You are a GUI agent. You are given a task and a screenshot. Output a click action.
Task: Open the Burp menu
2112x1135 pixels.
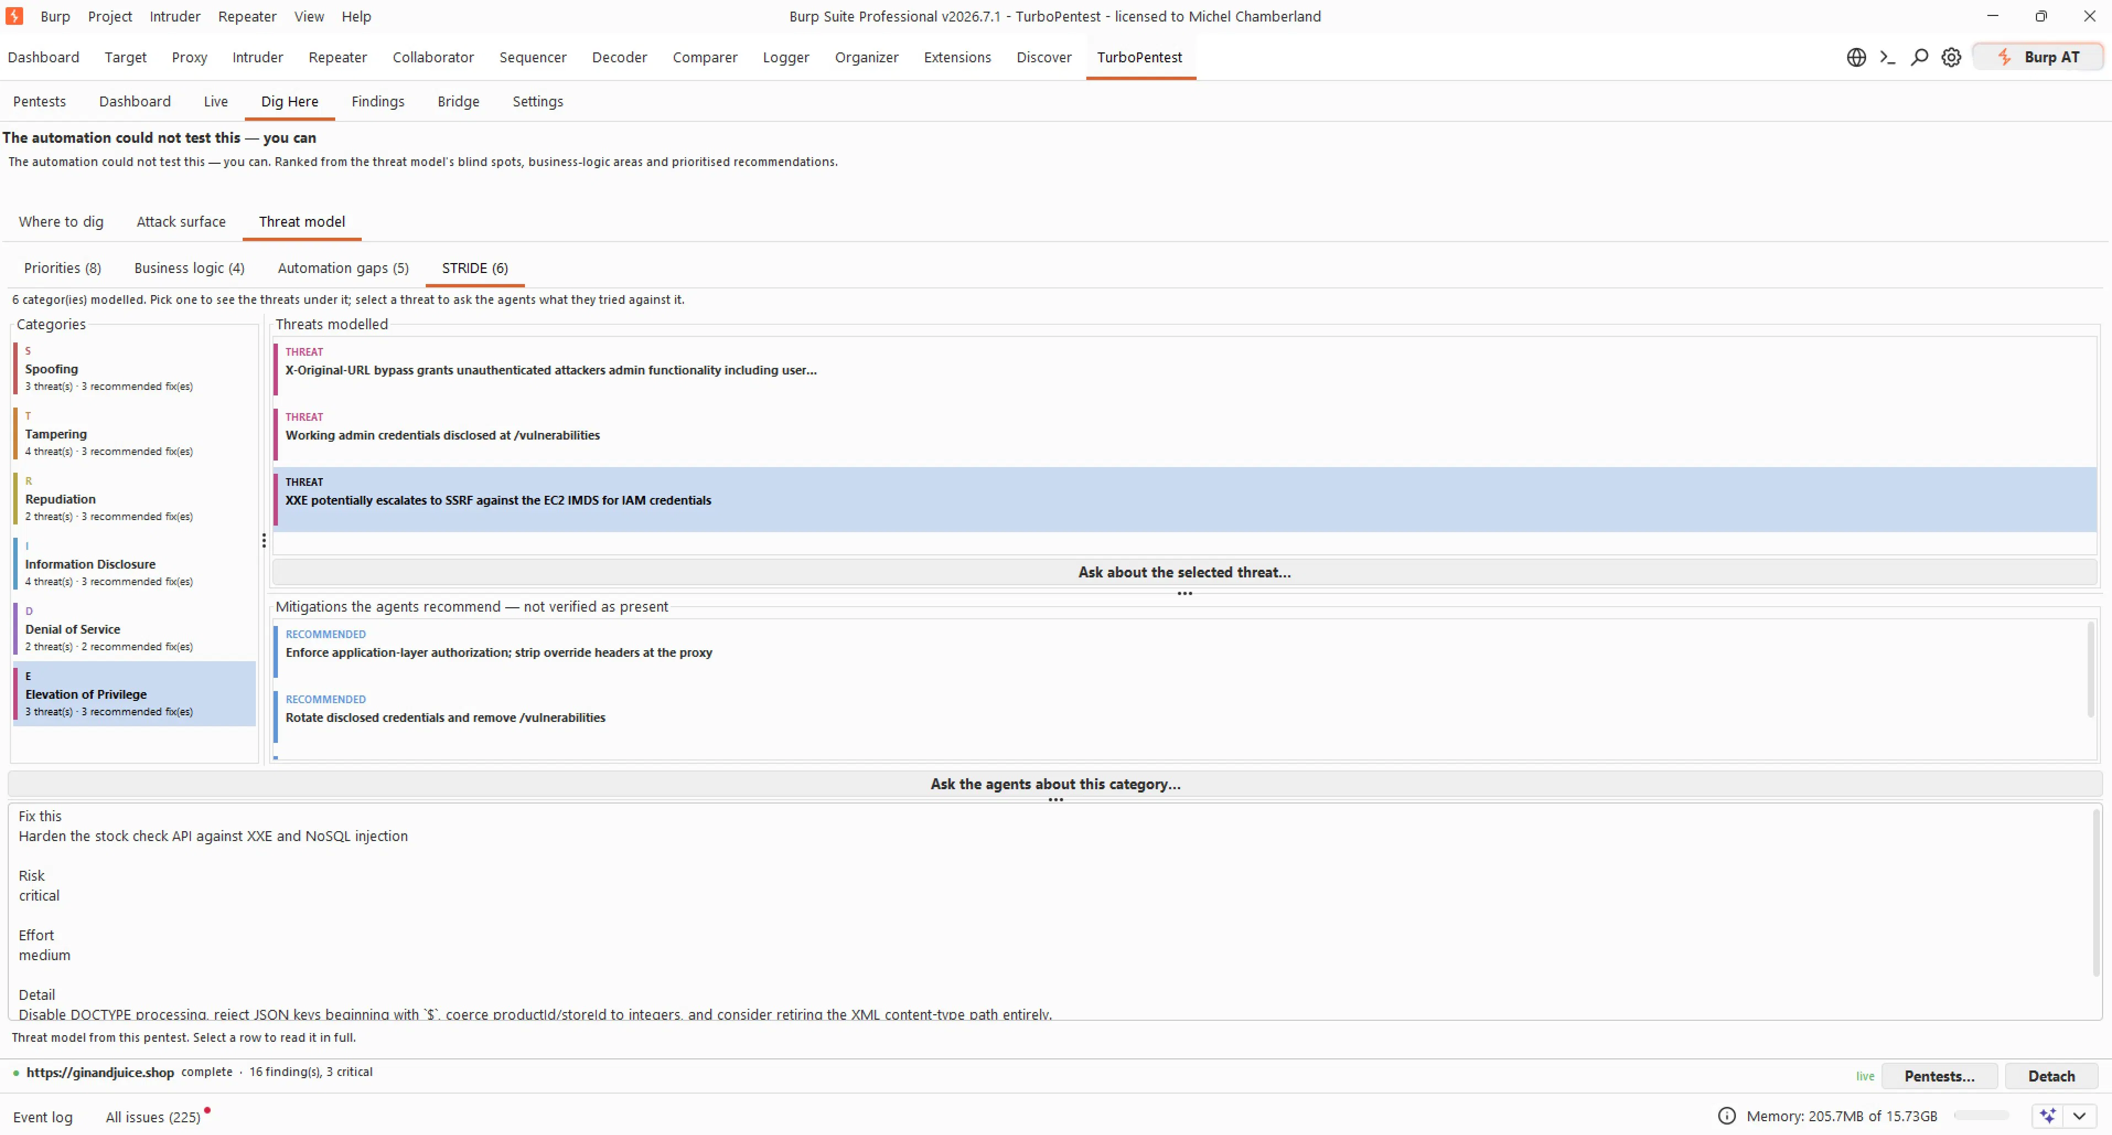click(55, 17)
